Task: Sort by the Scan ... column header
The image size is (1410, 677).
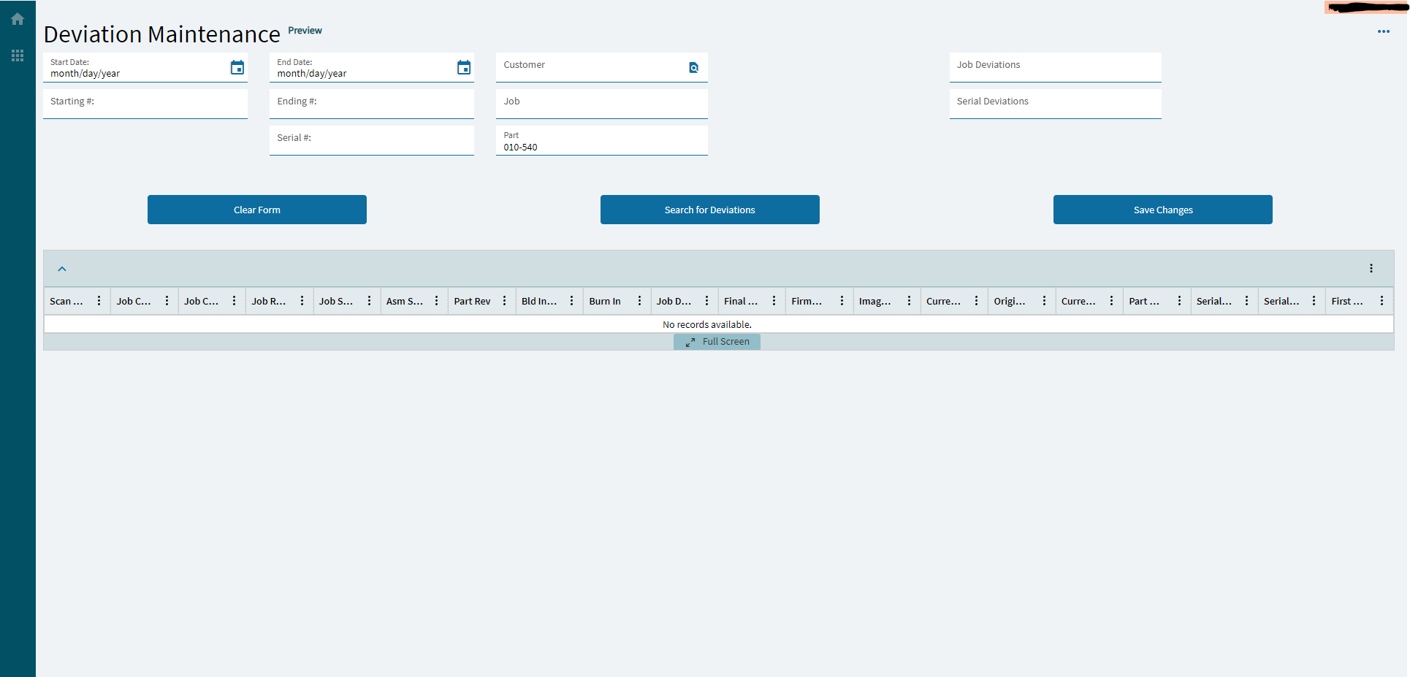Action: [66, 301]
